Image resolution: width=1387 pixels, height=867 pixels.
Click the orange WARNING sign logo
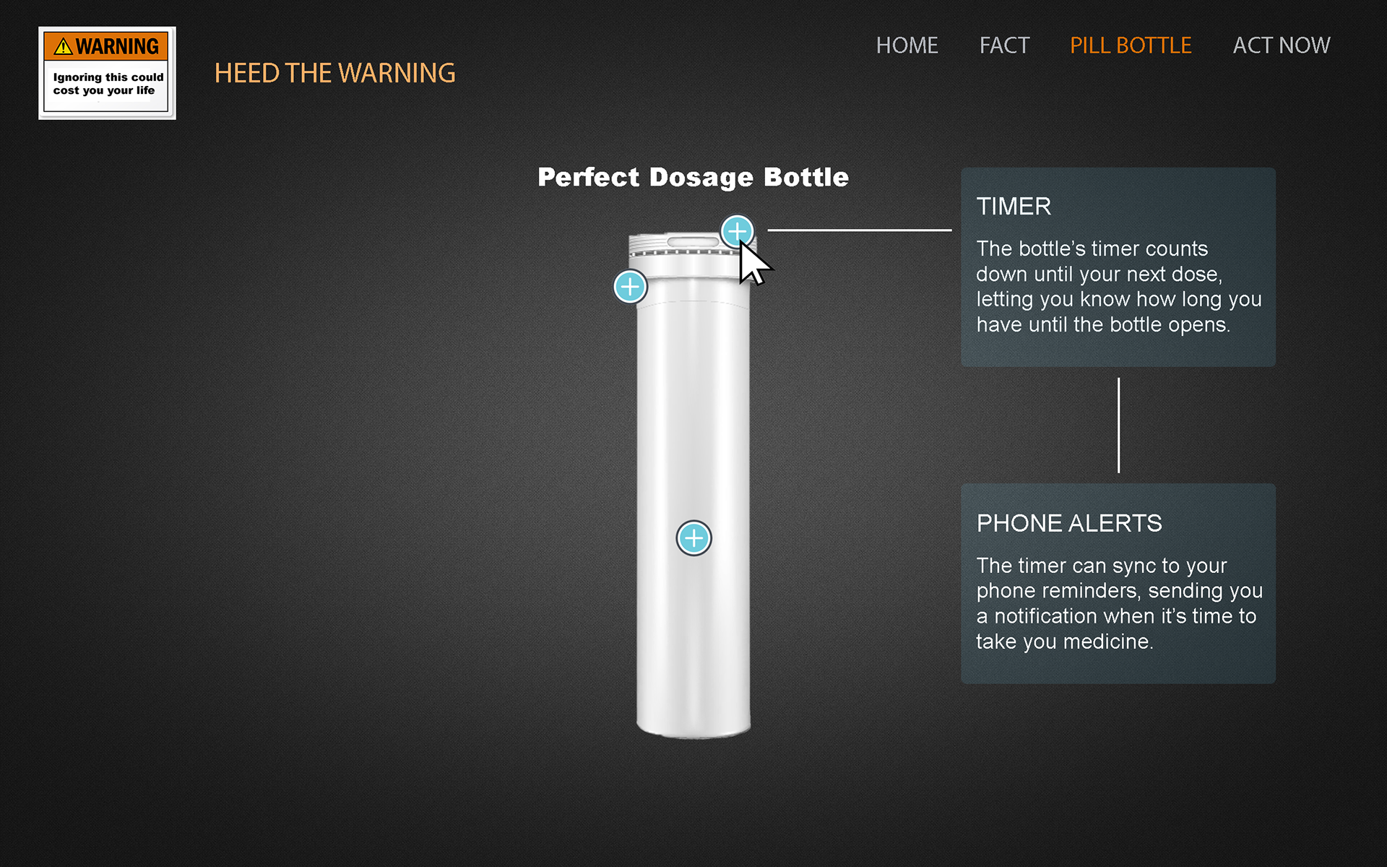click(x=107, y=73)
